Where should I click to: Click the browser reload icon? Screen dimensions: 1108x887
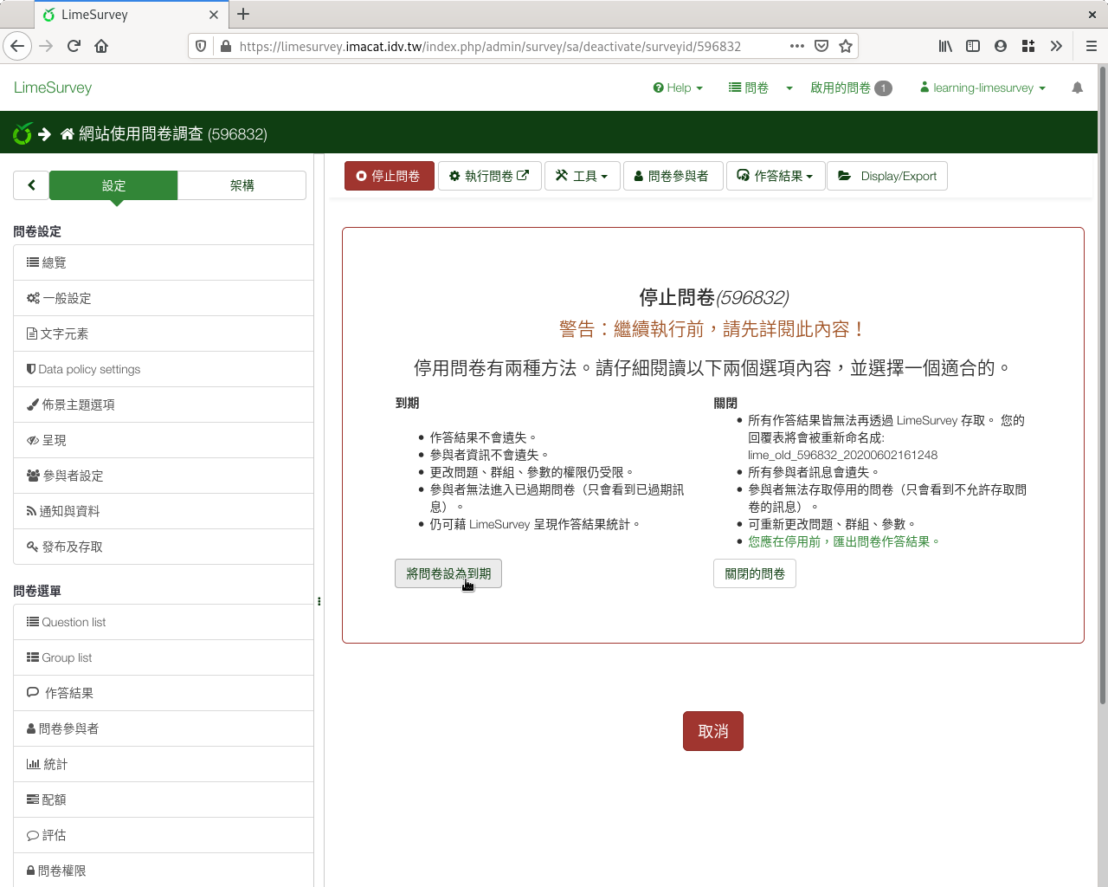(x=74, y=46)
